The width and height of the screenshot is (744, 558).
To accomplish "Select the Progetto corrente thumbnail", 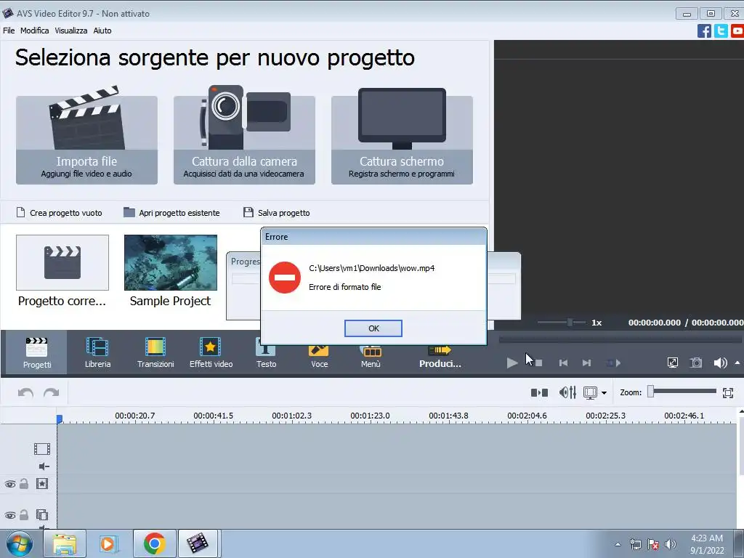I will [x=62, y=262].
